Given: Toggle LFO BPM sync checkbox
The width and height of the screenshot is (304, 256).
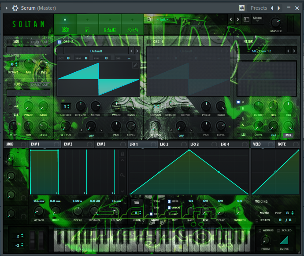Looking at the screenshot, I should tap(169, 201).
